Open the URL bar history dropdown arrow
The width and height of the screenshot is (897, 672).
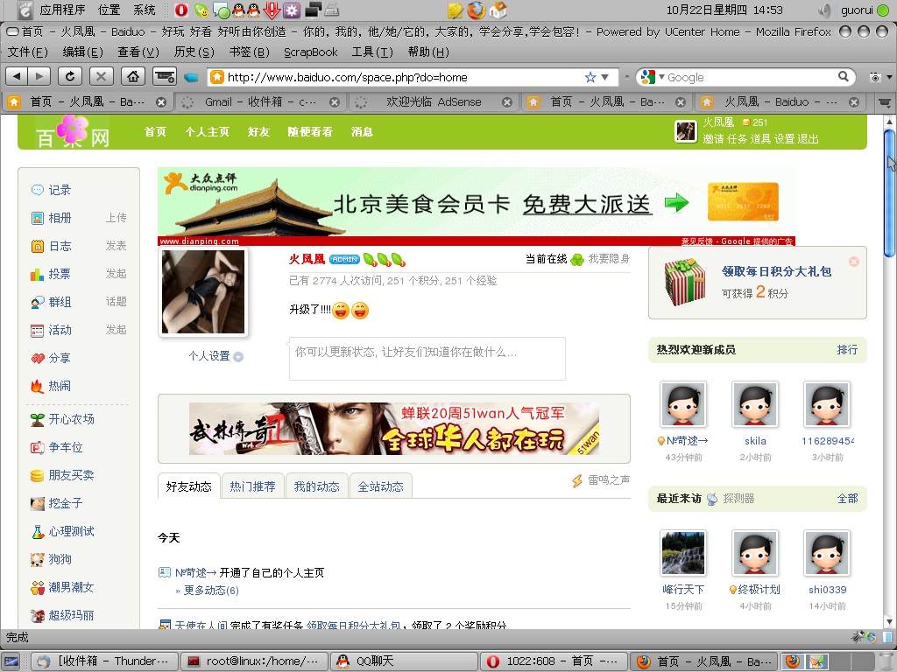pyautogui.click(x=604, y=77)
